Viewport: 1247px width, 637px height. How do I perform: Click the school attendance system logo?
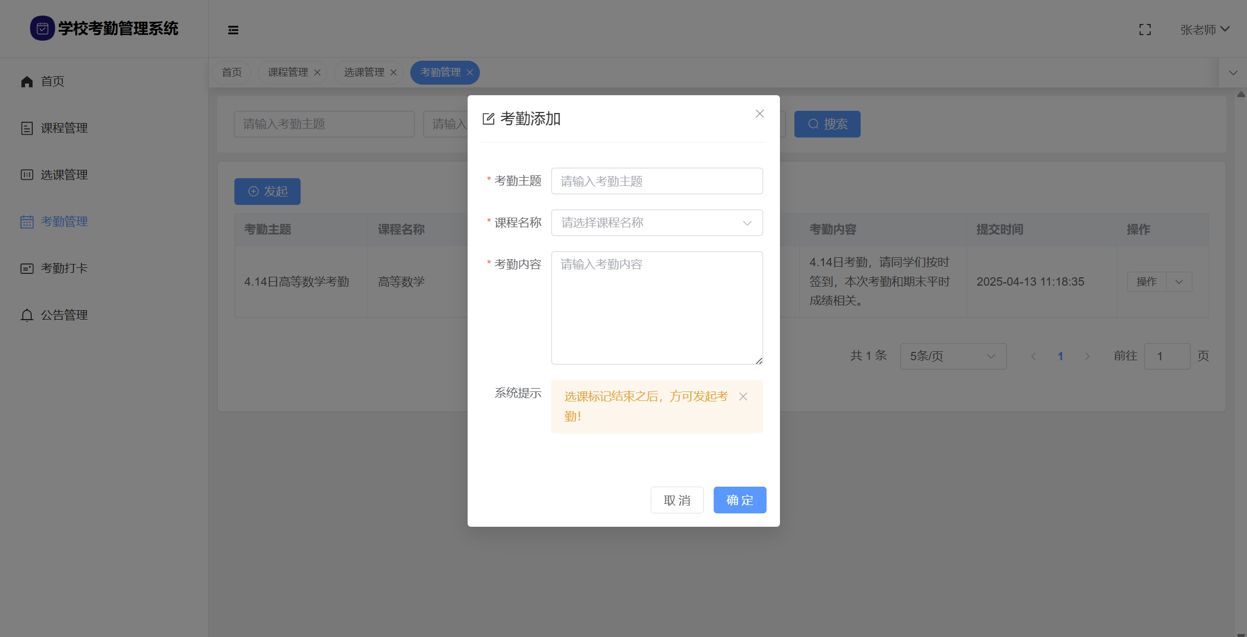click(x=42, y=28)
